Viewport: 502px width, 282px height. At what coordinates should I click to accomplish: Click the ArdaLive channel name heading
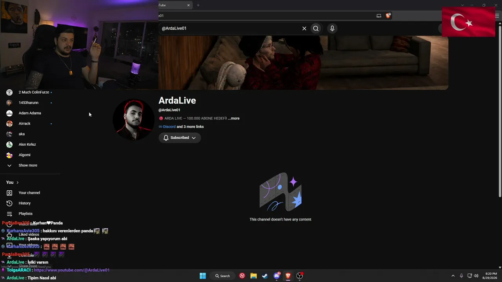click(x=177, y=101)
